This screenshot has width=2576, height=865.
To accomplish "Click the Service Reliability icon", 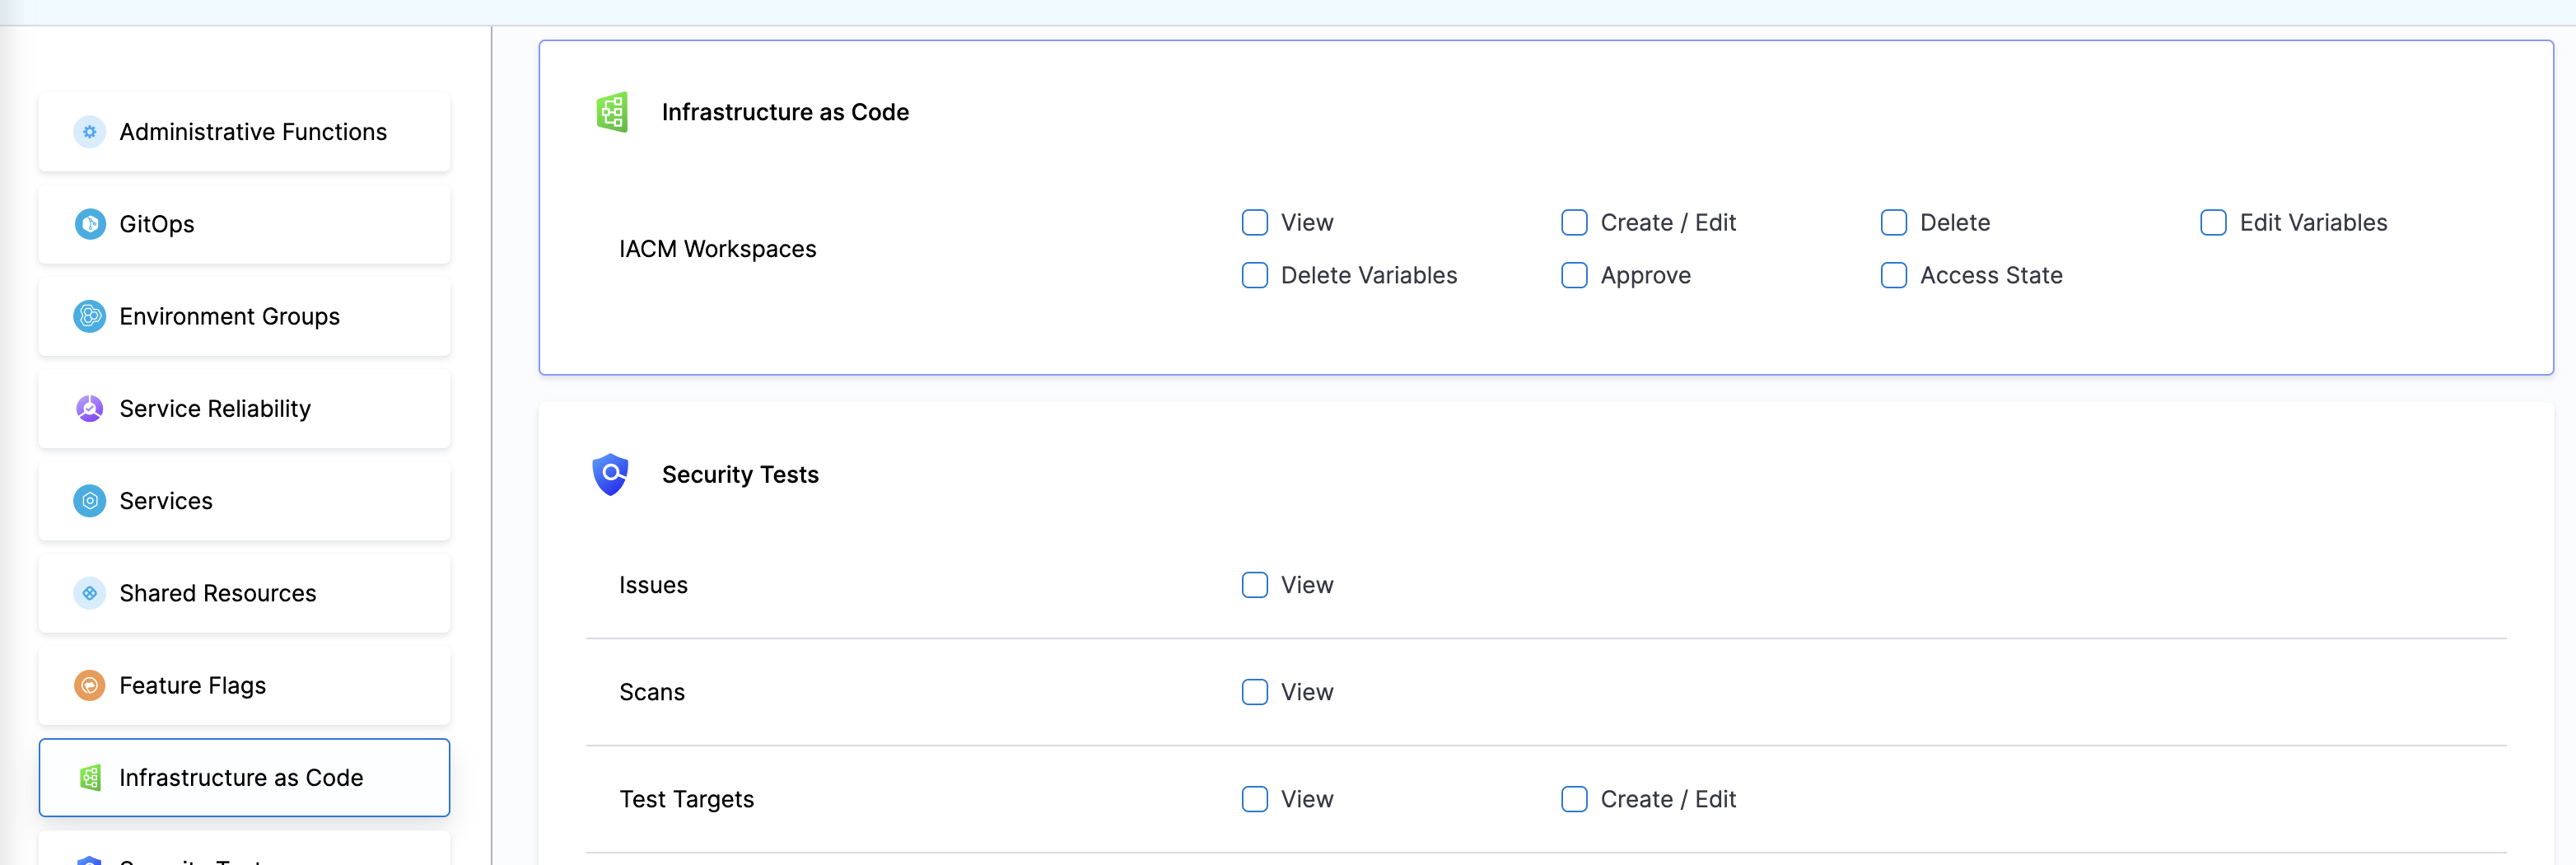I will 90,408.
